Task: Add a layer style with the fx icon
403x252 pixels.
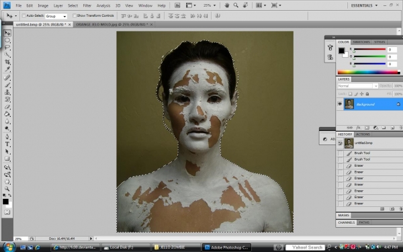Action: (x=358, y=128)
